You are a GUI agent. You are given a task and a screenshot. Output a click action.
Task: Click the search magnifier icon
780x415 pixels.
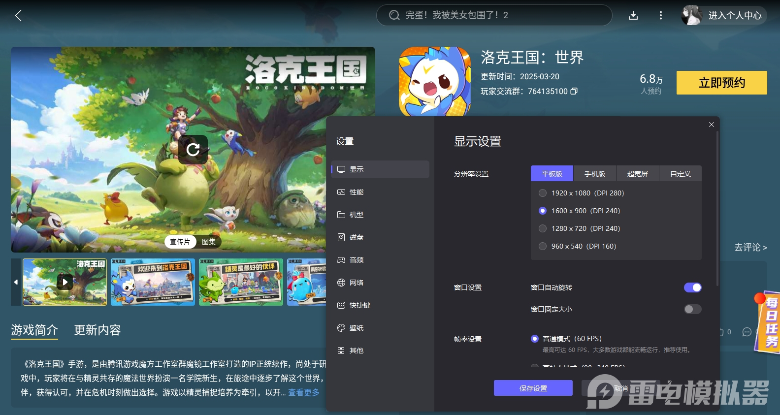(x=394, y=15)
